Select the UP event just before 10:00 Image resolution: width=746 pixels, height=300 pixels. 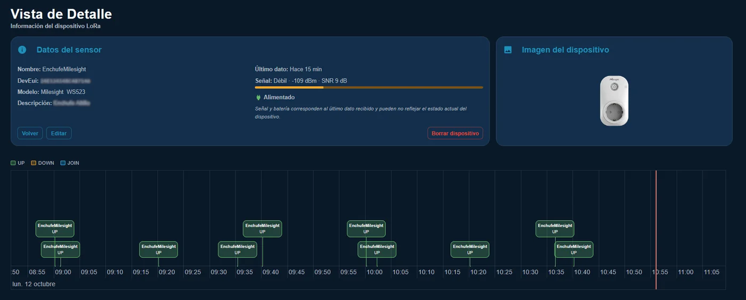pyautogui.click(x=366, y=229)
